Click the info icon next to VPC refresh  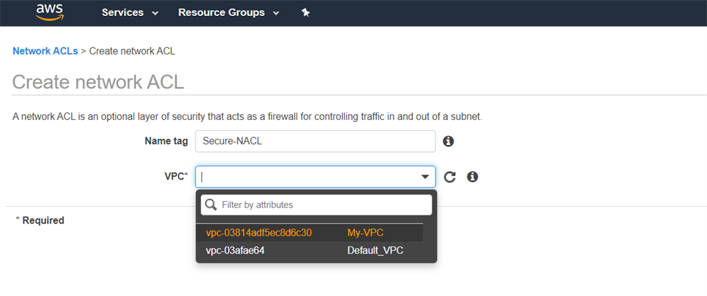pos(472,177)
